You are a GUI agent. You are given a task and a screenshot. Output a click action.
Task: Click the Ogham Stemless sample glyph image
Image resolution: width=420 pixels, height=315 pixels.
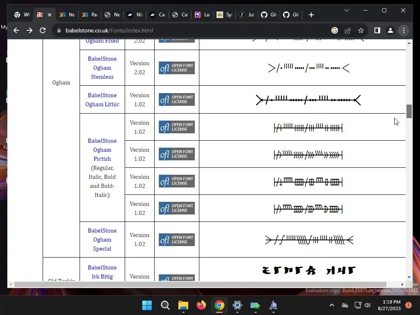tap(308, 68)
